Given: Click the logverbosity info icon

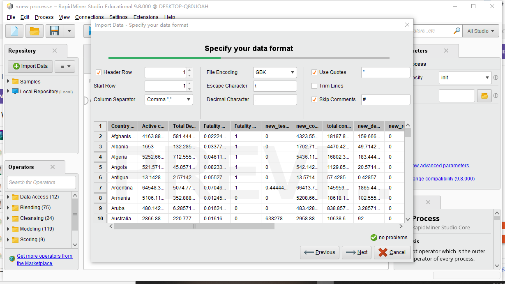Looking at the screenshot, I should pyautogui.click(x=496, y=77).
